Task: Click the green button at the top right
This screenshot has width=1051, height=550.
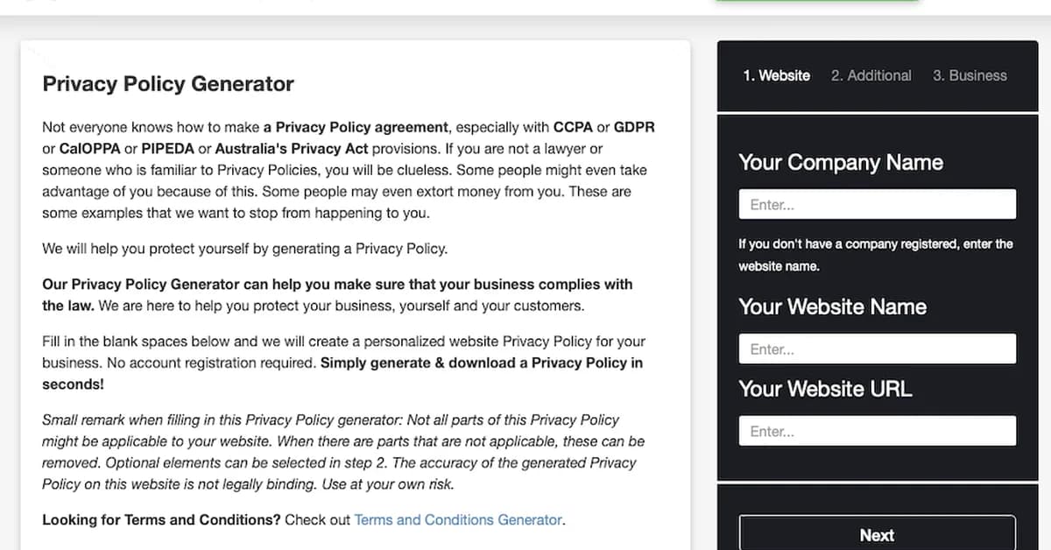Action: (817, 2)
